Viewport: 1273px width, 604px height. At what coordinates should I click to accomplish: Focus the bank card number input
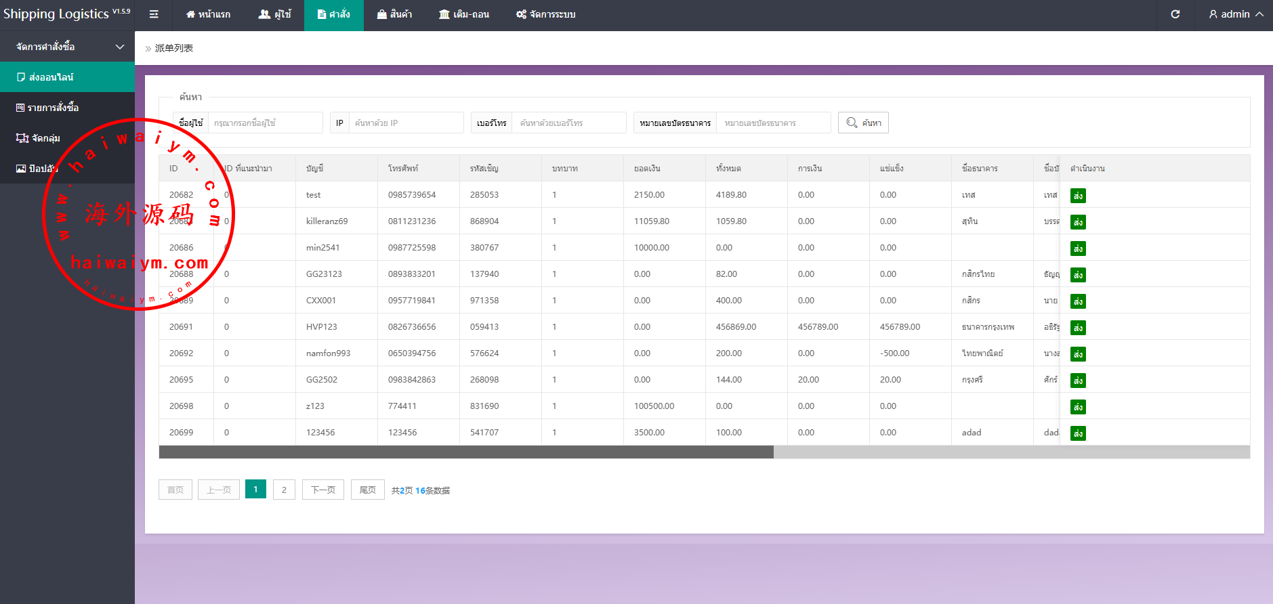pos(773,123)
